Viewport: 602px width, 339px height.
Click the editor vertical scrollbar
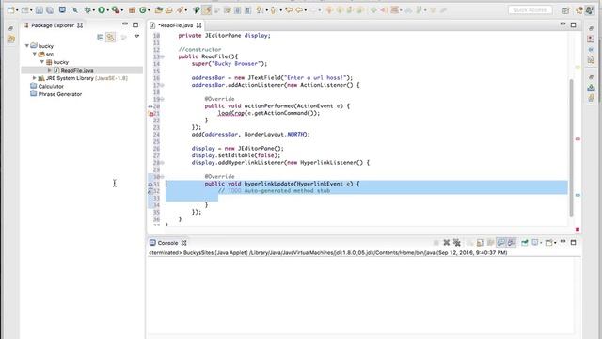[x=571, y=148]
